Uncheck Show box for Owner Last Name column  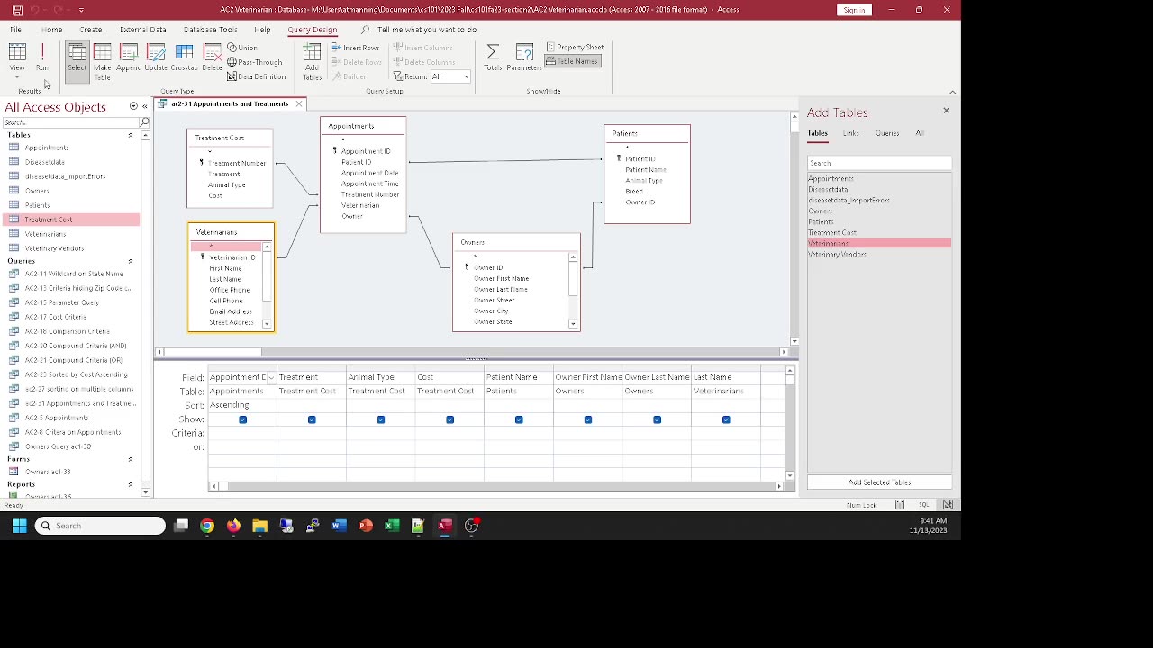tap(657, 419)
